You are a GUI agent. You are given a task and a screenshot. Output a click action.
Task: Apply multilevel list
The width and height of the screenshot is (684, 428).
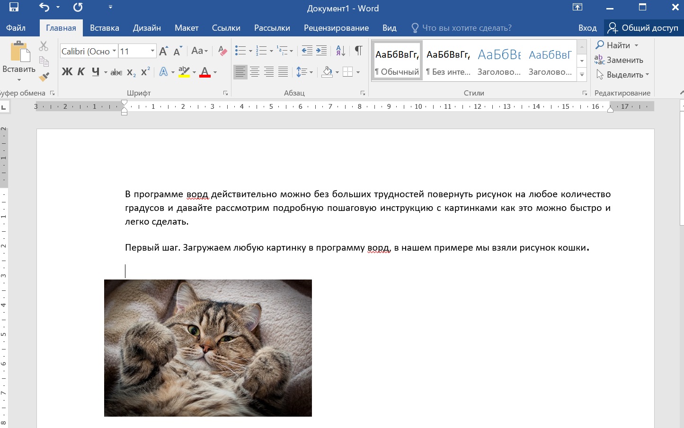pyautogui.click(x=282, y=51)
